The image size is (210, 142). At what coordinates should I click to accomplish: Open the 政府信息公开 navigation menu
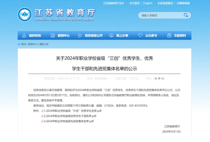93,35
